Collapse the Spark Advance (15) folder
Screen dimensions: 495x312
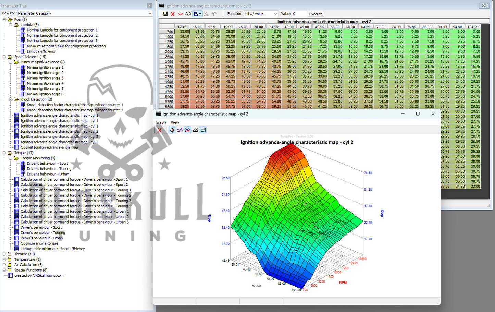(4, 57)
